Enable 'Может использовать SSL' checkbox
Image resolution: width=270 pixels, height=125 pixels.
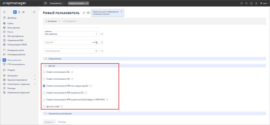[x=44, y=72]
